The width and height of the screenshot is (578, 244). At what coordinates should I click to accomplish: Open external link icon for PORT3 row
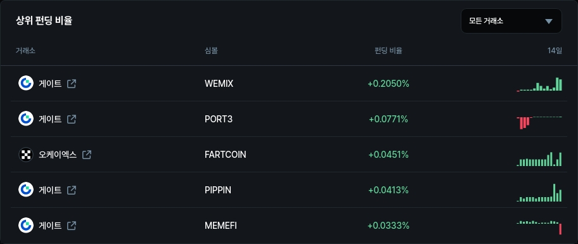click(72, 119)
